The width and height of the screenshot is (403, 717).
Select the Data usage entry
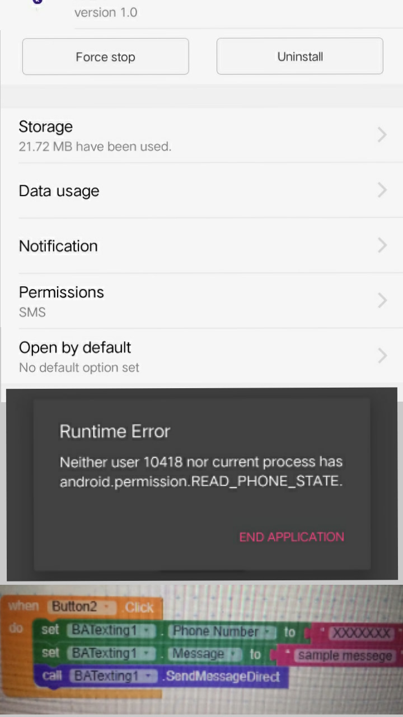(201, 190)
